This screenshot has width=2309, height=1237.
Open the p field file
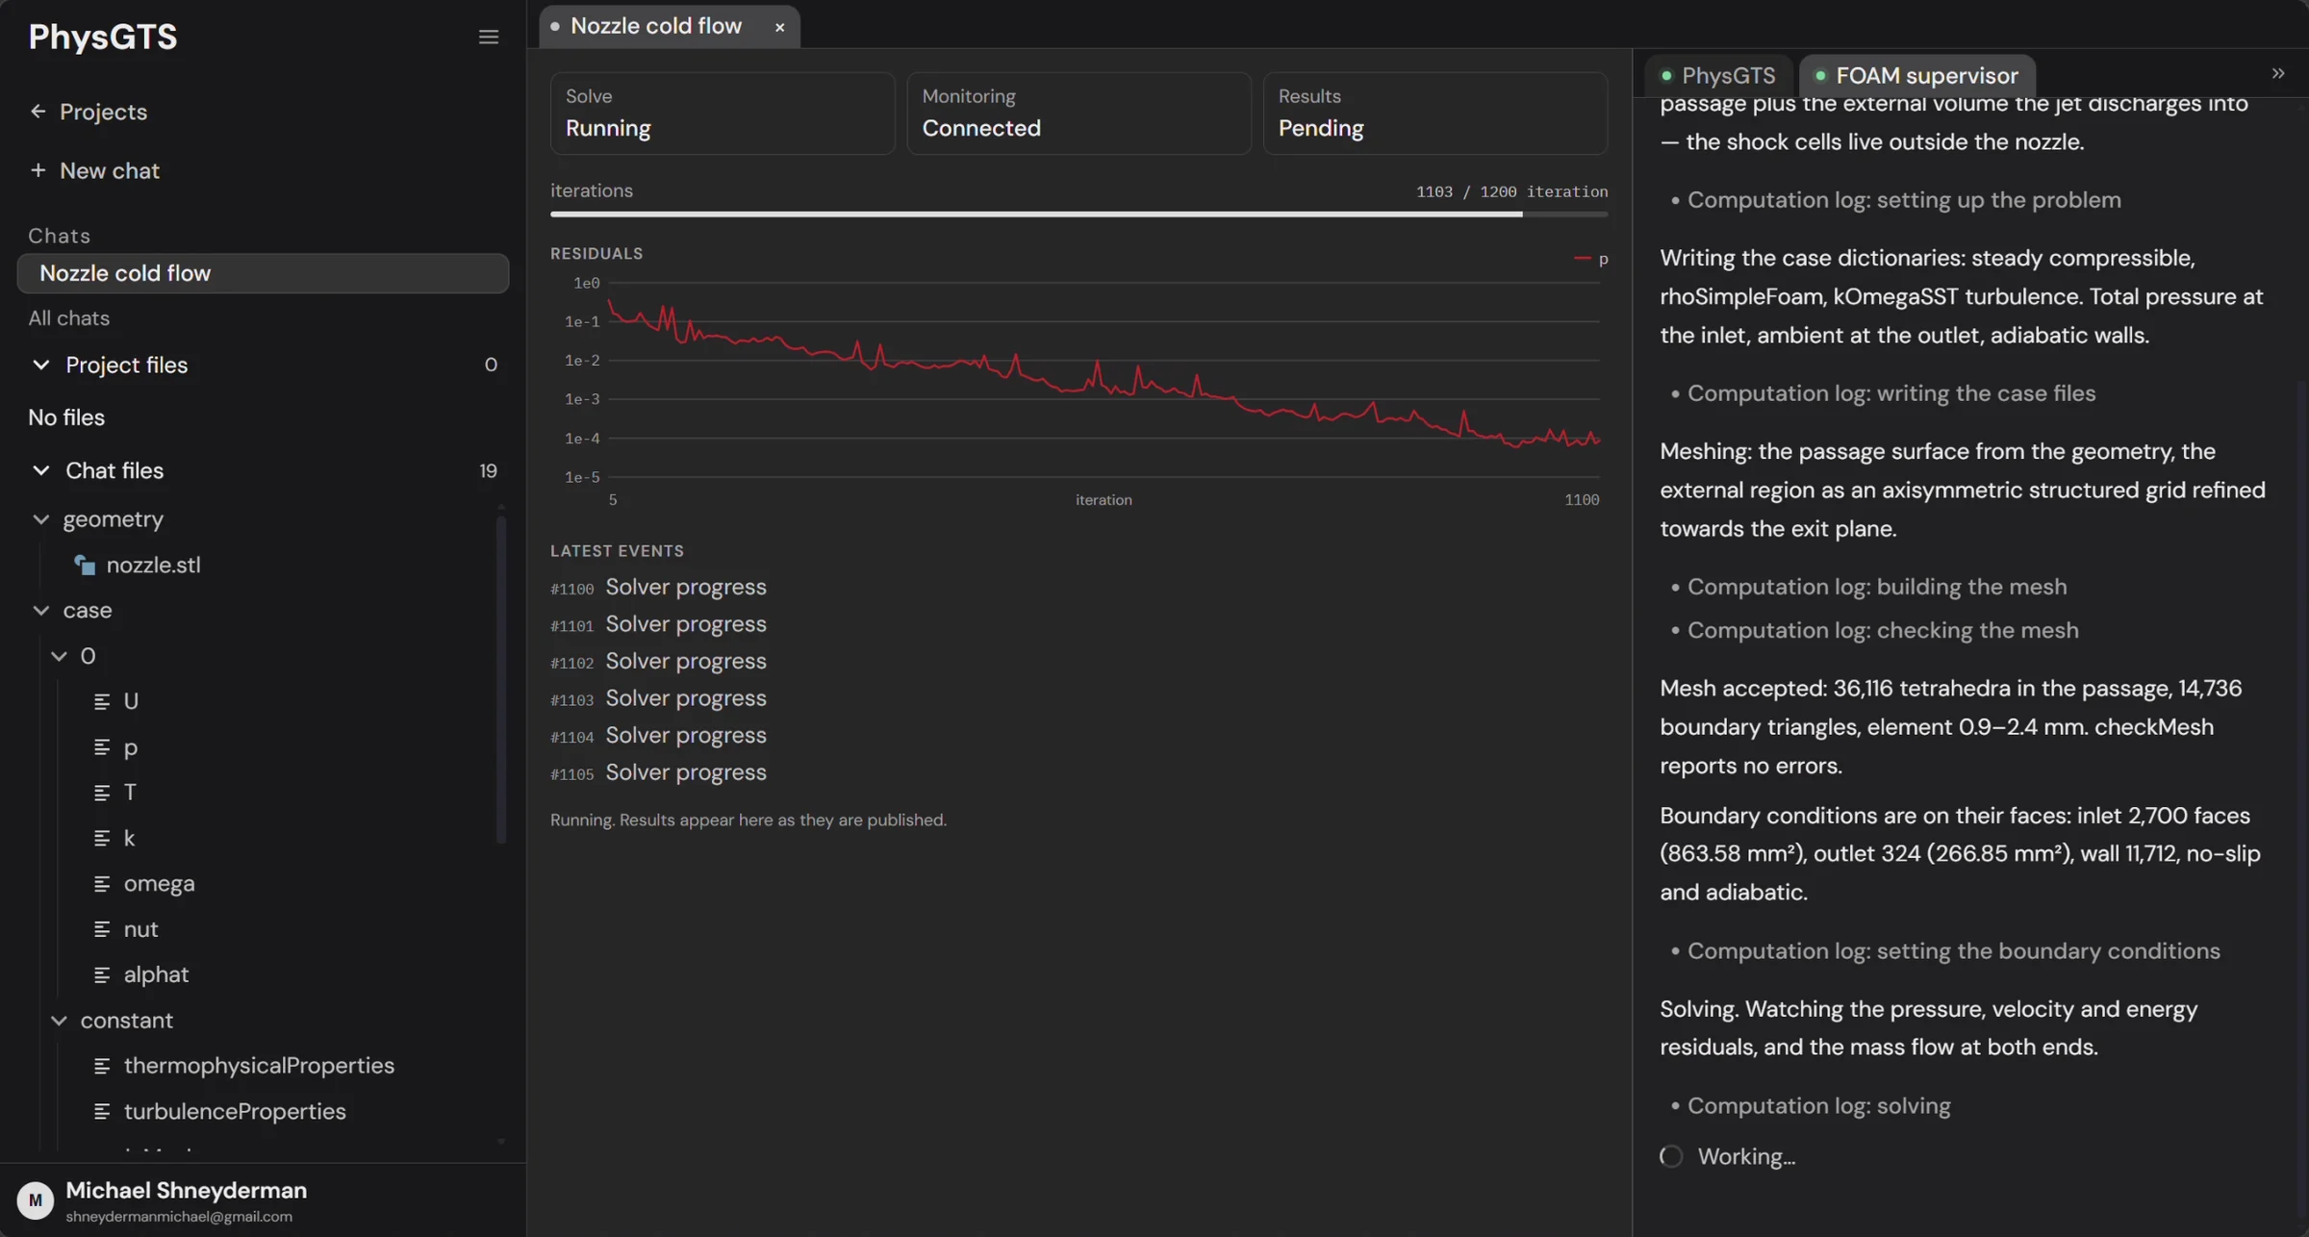[130, 747]
